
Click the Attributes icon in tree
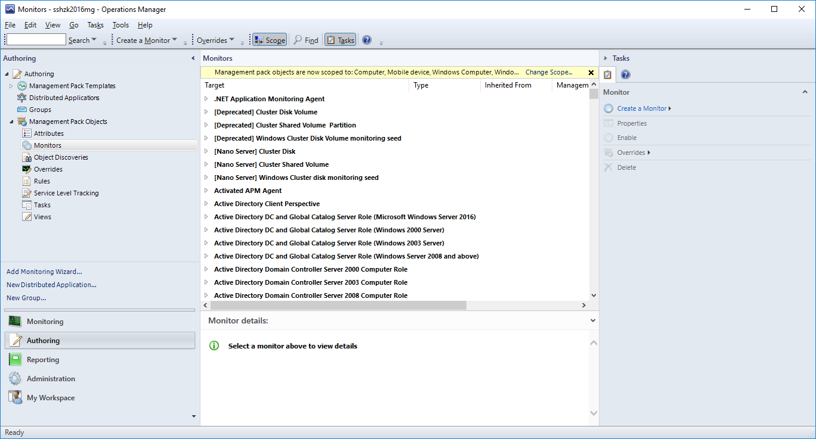point(27,133)
